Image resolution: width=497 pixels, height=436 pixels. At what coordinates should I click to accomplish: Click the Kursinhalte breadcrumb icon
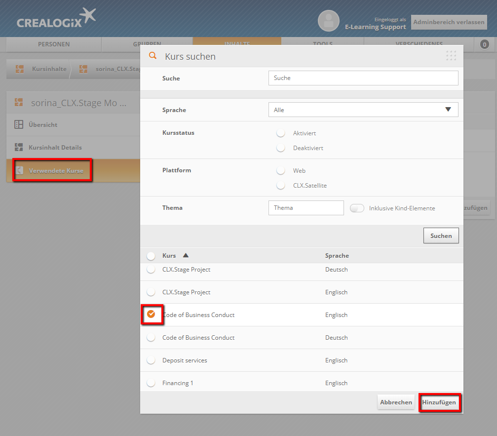tap(20, 69)
